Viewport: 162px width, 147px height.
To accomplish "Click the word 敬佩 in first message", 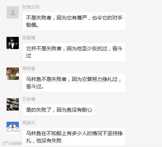I will point(31,25).
